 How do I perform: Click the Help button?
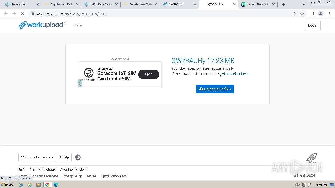64,157
